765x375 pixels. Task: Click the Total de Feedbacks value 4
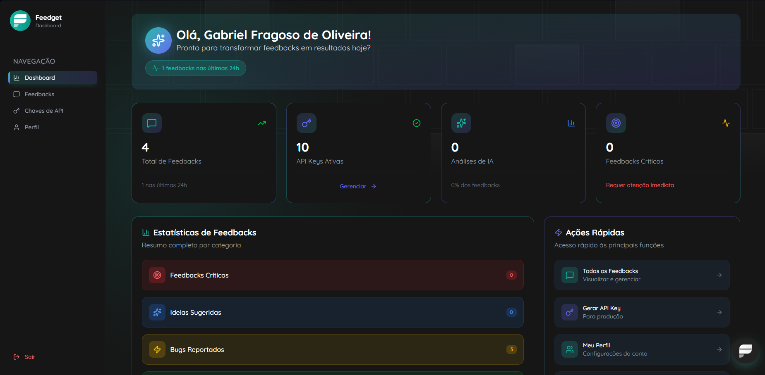[x=145, y=147]
